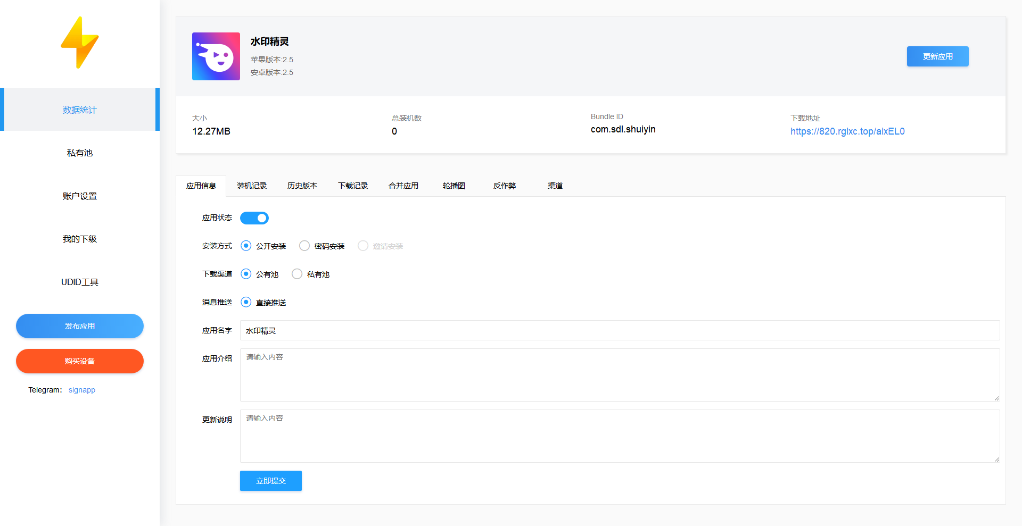Click the 安卓版本:2.5 text
This screenshot has height=526, width=1022.
[x=272, y=72]
